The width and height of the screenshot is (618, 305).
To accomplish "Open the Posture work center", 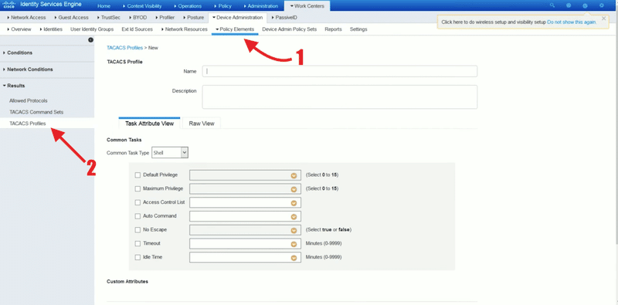I will 194,18.
